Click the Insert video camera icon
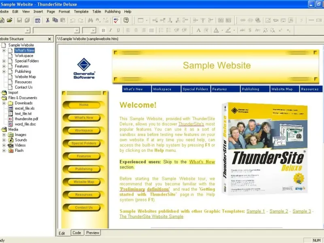 (276, 20)
